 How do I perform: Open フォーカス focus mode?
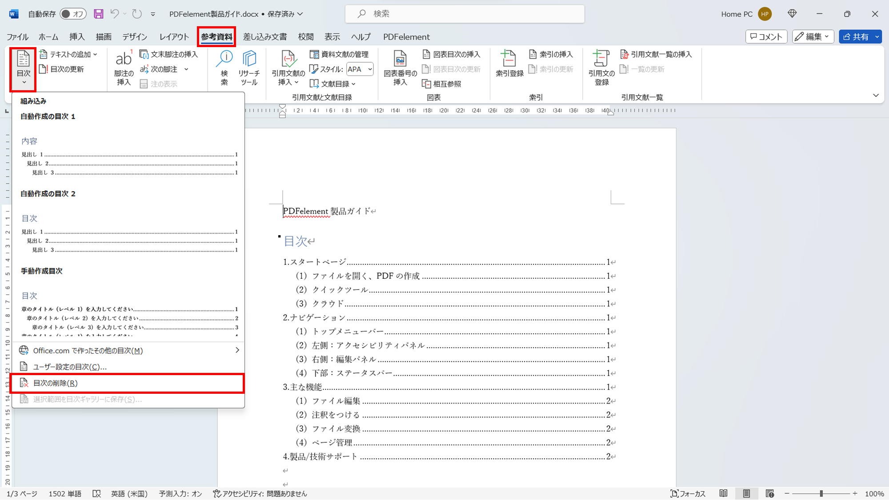tap(688, 493)
